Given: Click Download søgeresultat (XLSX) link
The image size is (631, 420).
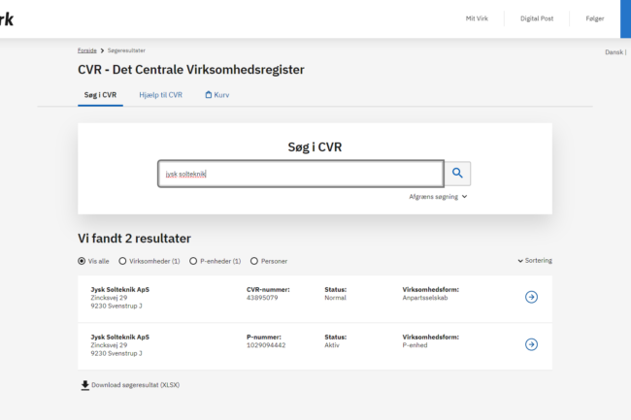Looking at the screenshot, I should pos(136,385).
